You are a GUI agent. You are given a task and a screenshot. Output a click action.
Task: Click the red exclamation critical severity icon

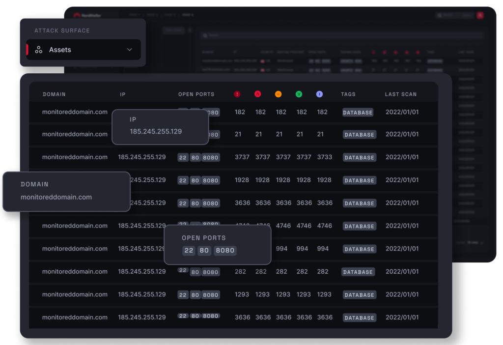coord(237,94)
